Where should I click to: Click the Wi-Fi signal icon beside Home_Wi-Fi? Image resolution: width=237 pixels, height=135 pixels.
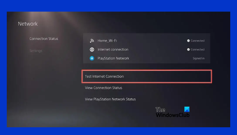pos(92,41)
